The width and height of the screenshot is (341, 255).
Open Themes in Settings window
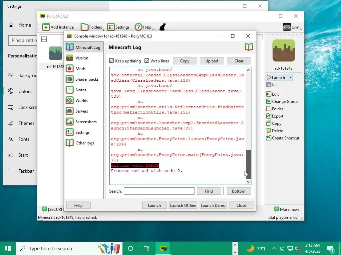21,123
